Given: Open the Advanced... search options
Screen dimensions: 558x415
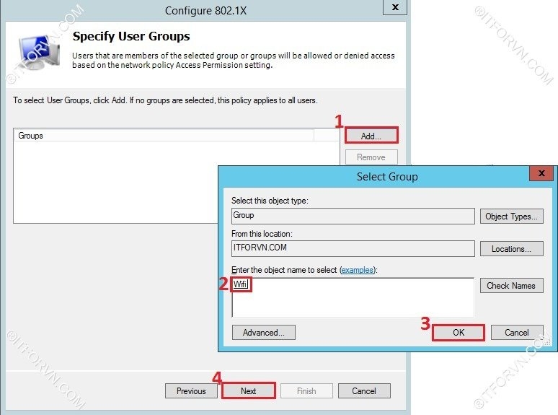Looking at the screenshot, I should click(263, 333).
